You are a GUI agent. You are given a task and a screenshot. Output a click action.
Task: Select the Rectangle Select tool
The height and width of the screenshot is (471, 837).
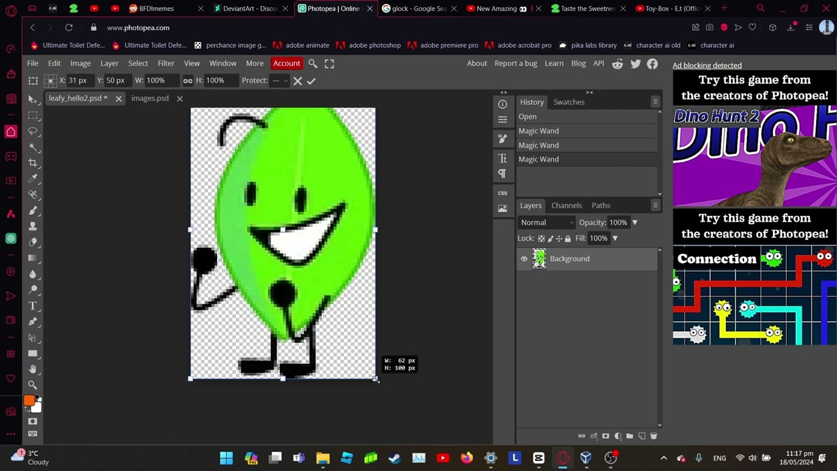tap(33, 115)
